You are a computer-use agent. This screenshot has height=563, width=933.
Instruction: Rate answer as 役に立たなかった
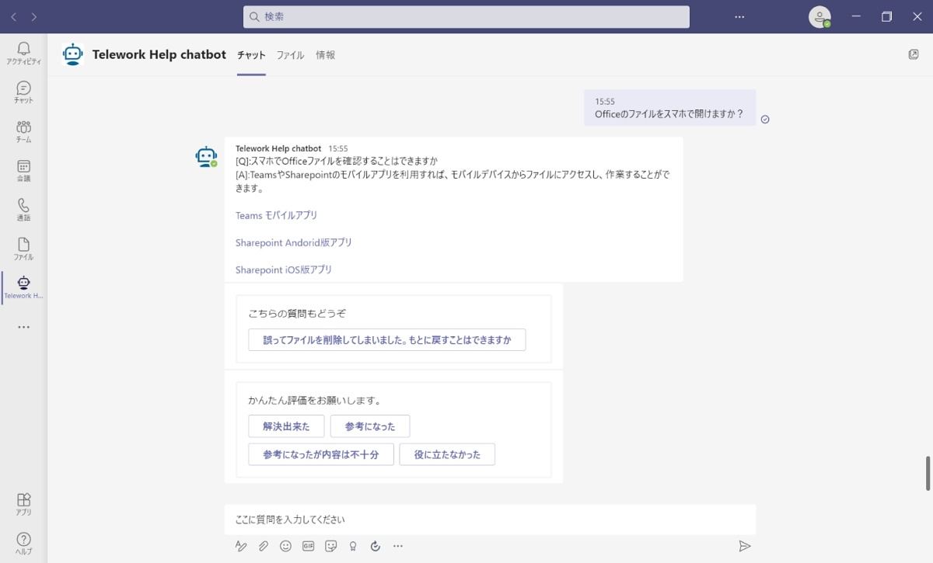[x=447, y=454]
